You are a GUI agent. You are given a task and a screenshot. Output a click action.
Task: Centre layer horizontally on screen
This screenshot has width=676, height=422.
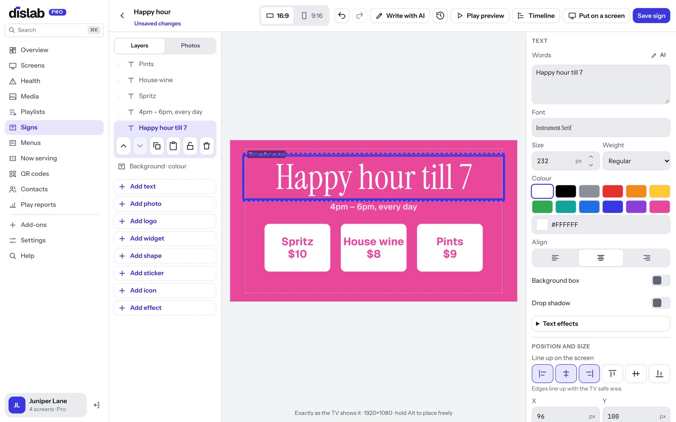(566, 373)
